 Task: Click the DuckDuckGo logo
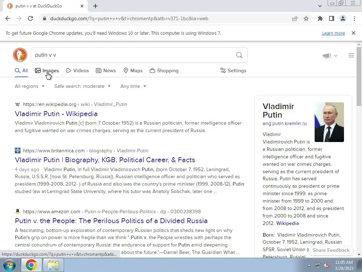(x=20, y=55)
